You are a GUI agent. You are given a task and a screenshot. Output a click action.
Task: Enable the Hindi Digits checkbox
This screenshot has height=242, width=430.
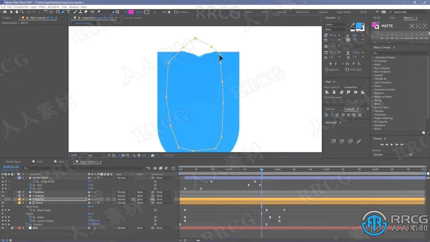coord(347,70)
